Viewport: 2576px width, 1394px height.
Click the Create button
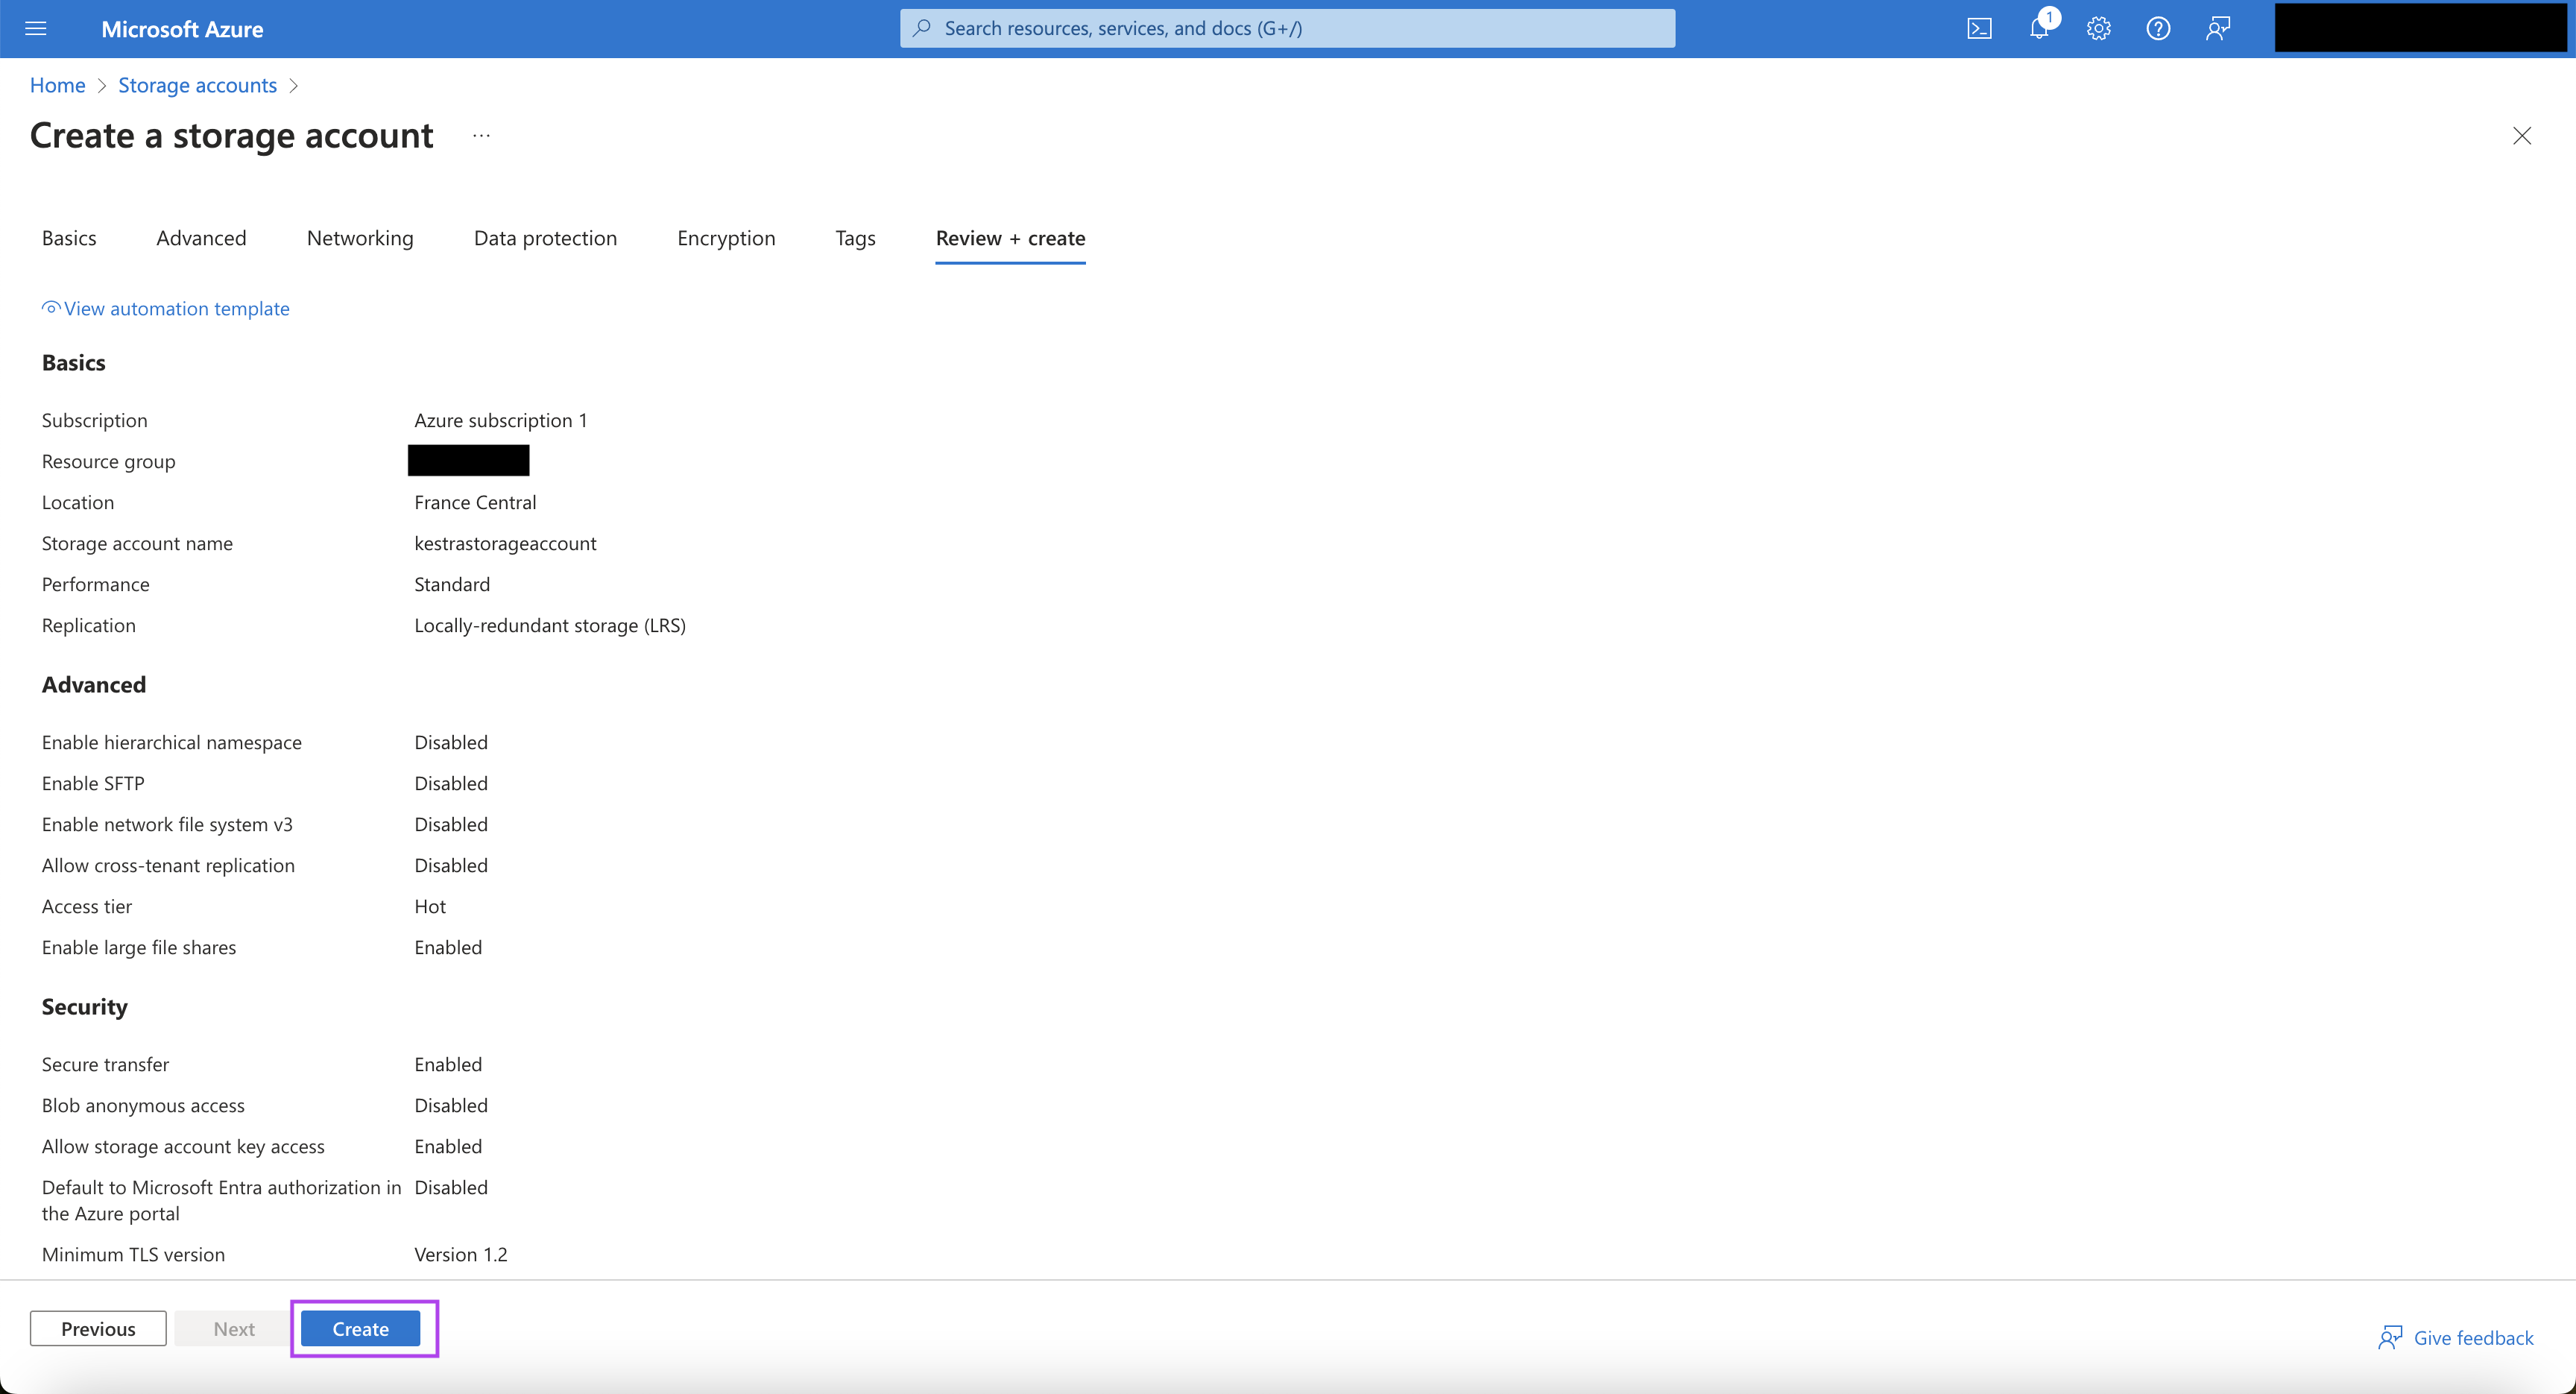[361, 1327]
